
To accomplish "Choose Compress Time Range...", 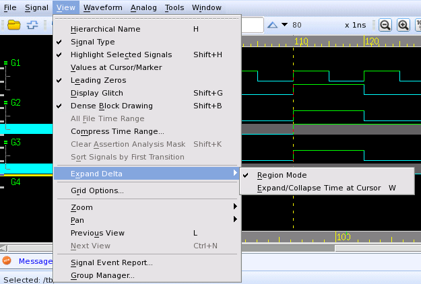I will (147, 131).
